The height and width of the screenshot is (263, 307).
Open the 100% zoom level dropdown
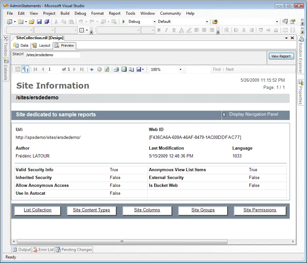point(180,70)
